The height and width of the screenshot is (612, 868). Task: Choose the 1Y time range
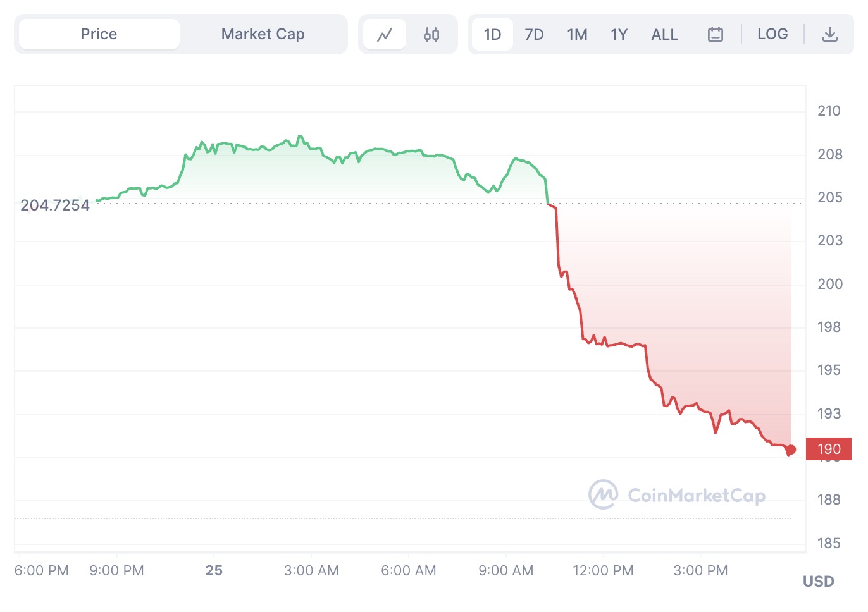click(619, 34)
